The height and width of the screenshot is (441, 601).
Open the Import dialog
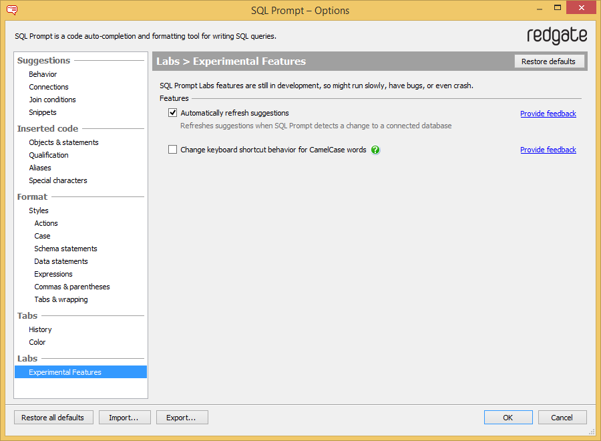click(124, 417)
